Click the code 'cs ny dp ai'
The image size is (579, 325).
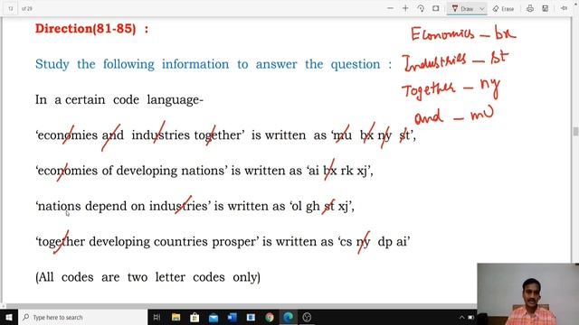click(x=373, y=242)
